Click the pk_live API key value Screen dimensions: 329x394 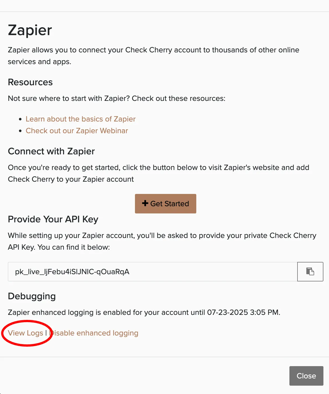coord(72,272)
